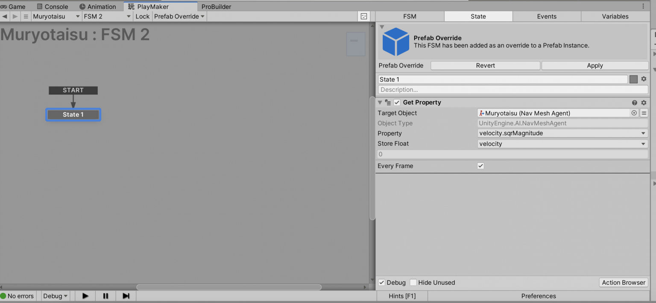The width and height of the screenshot is (656, 303).
Task: Open the State 1 settings gear
Action: click(644, 79)
